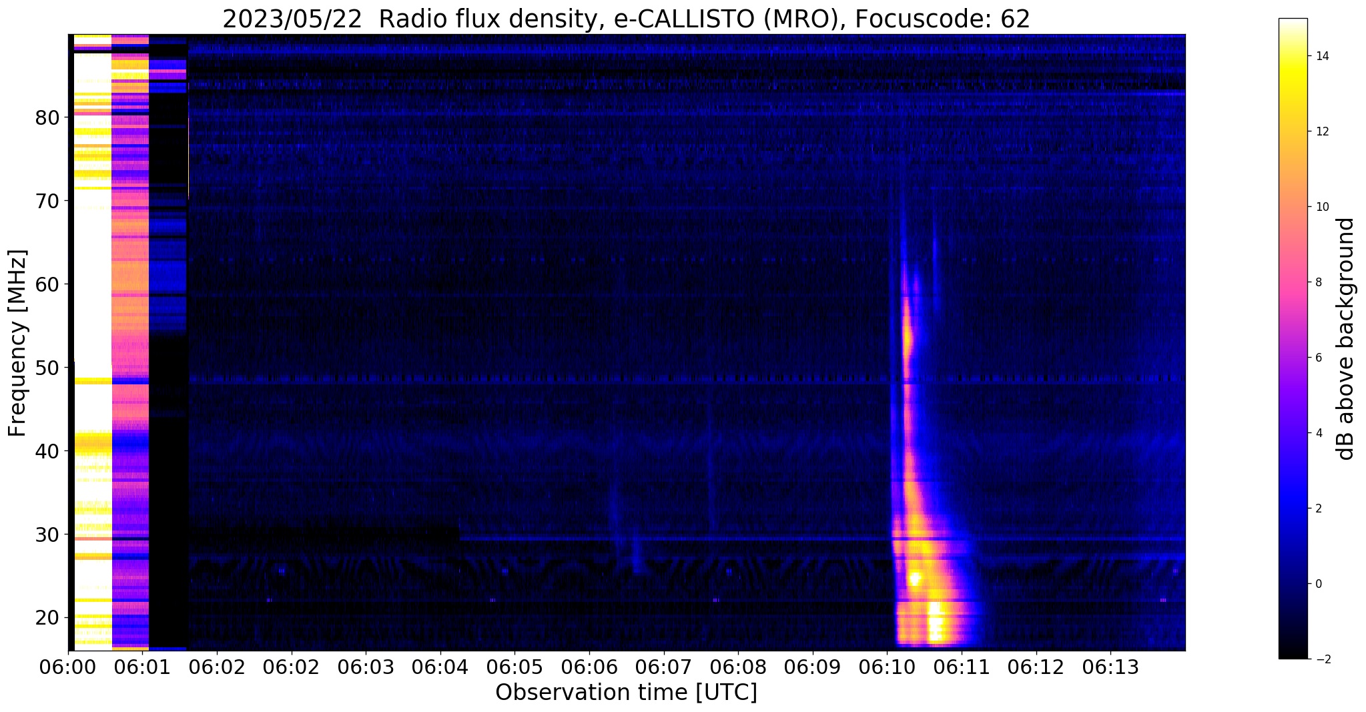Image resolution: width=1366 pixels, height=712 pixels.
Task: Click the 06:10 time tick label
Action: (887, 667)
